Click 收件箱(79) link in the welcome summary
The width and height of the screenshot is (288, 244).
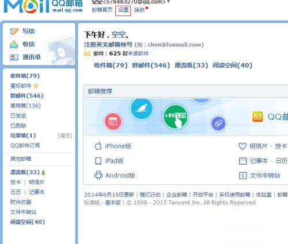[111, 65]
